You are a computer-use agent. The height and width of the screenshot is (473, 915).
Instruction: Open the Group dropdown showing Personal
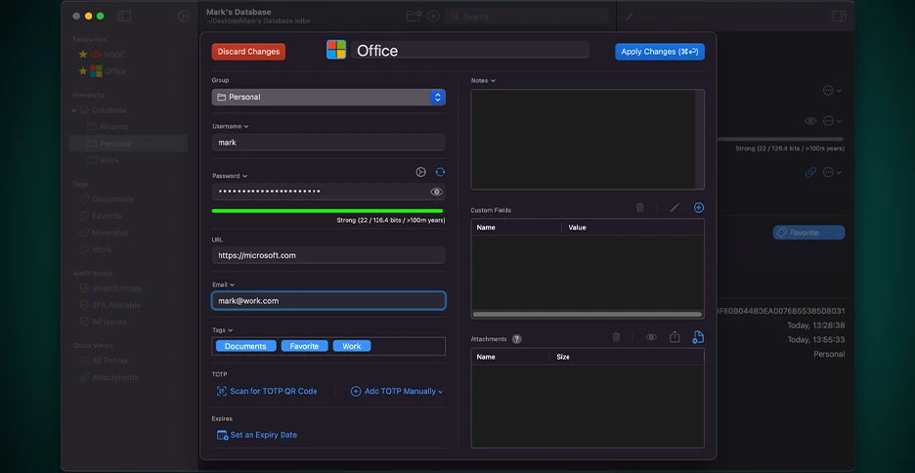tap(328, 98)
